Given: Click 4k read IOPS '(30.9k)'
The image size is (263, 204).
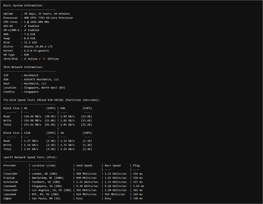Looking at the screenshot, I should click(50, 116).
